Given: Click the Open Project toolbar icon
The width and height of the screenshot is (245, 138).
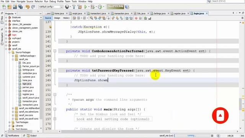Looking at the screenshot, I should click(15, 7).
